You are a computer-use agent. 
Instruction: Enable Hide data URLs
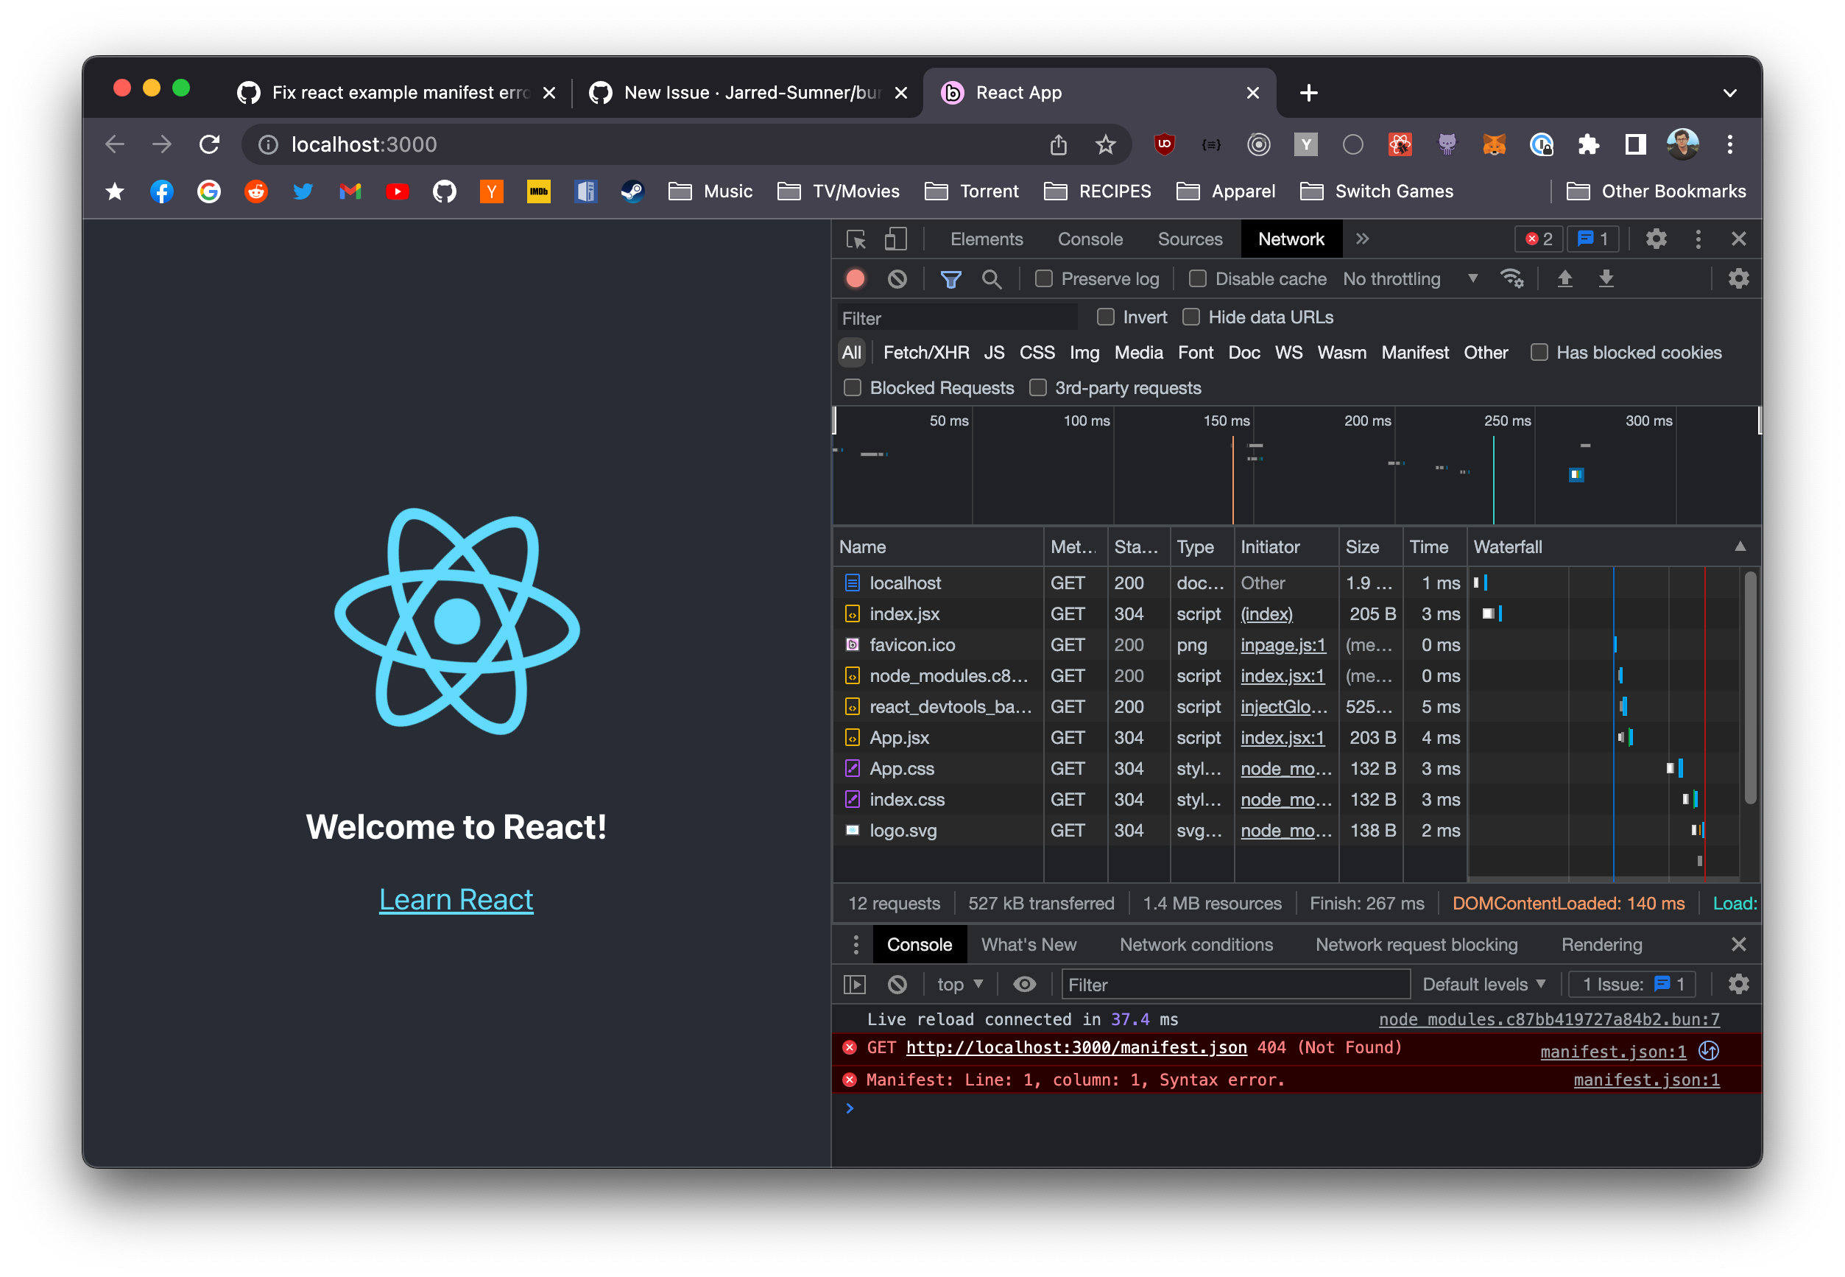coord(1190,317)
